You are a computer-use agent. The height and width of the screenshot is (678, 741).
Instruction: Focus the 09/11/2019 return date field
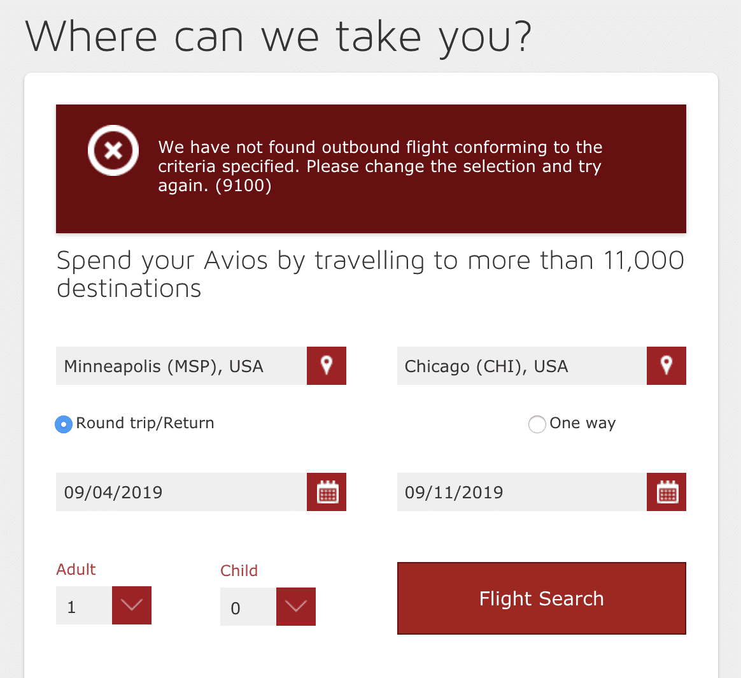click(x=521, y=492)
